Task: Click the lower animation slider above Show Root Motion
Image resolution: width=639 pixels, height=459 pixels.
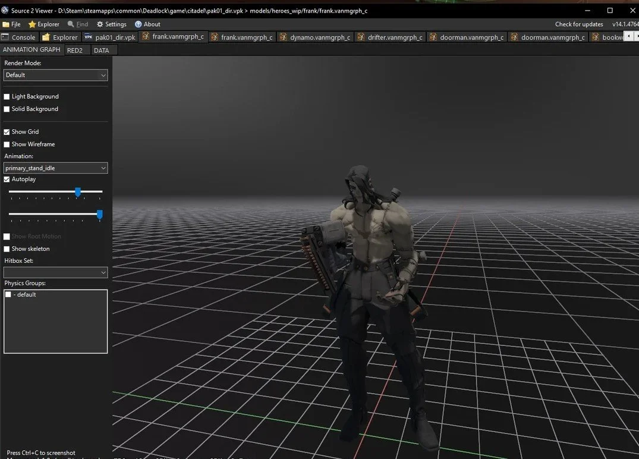Action: (55, 215)
